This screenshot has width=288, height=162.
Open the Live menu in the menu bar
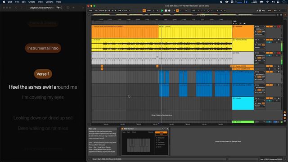pyautogui.click(x=10, y=2)
